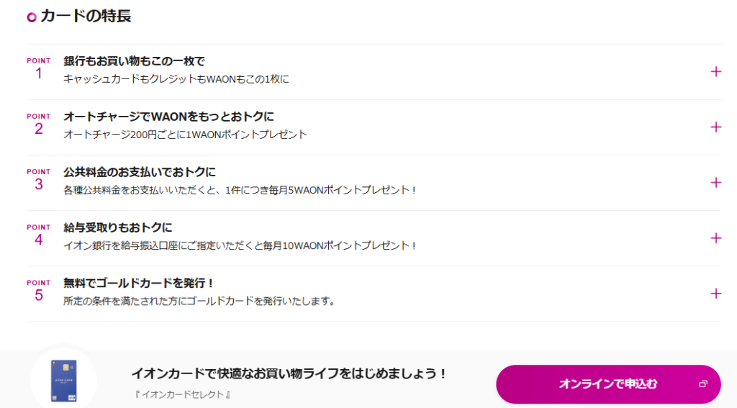
Task: Expand POINT 1 using its plus icon
Action: point(715,71)
